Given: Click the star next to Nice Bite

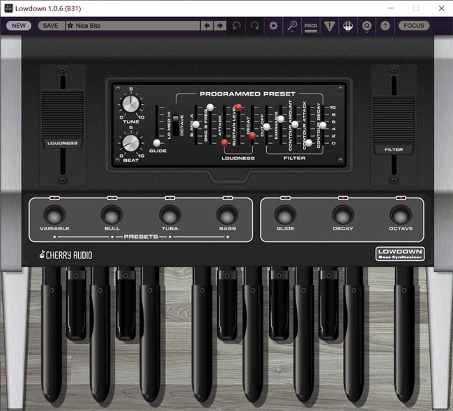Looking at the screenshot, I should click(x=70, y=26).
